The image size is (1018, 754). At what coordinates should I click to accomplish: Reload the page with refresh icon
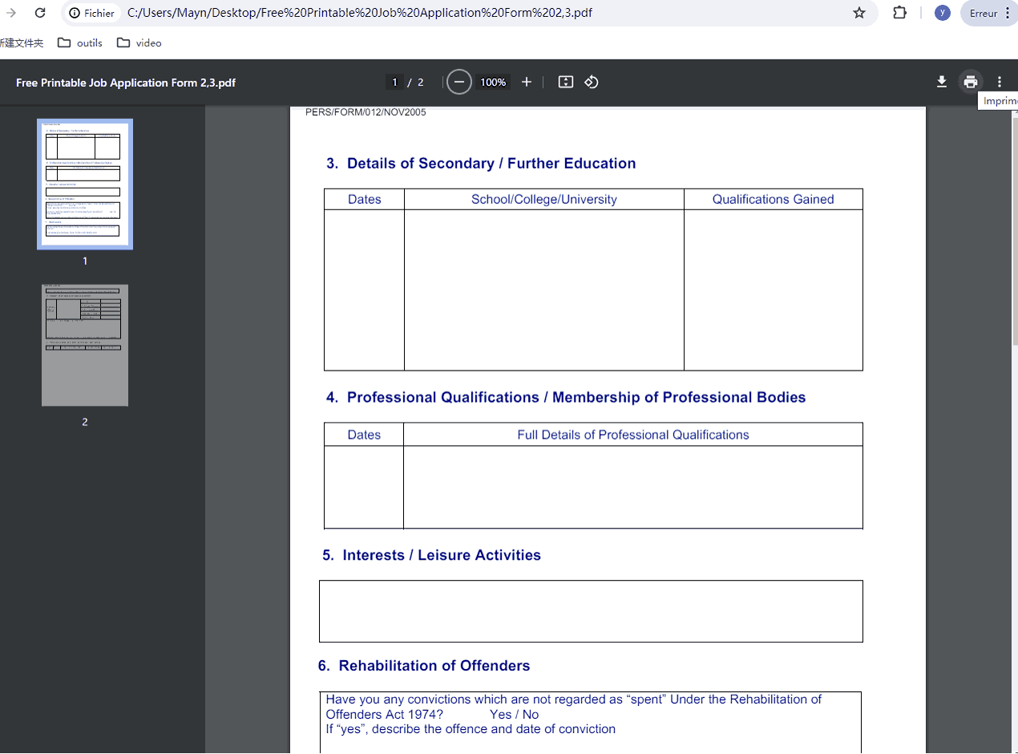click(40, 13)
